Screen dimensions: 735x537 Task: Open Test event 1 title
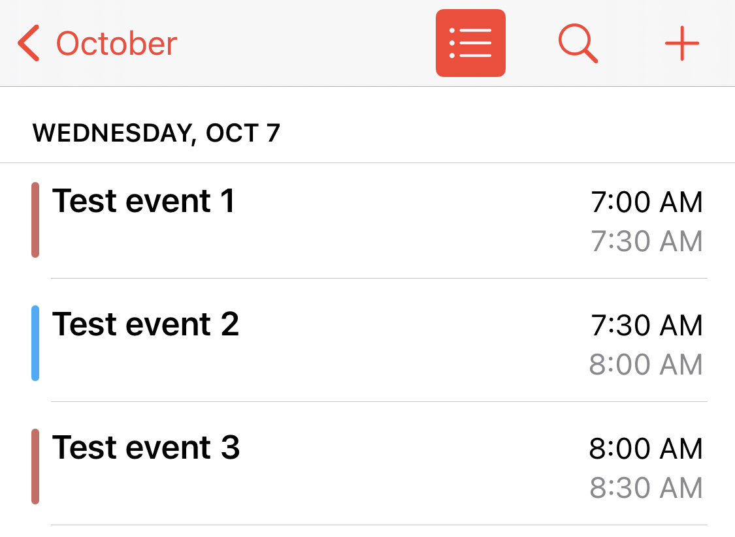(143, 200)
